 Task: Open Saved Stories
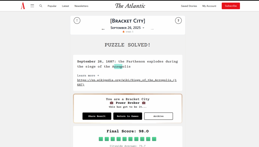point(189,6)
